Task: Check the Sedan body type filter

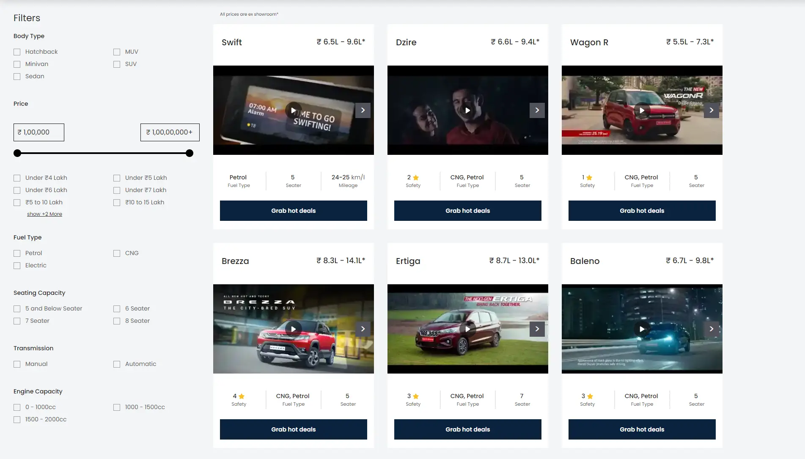Action: 17,77
